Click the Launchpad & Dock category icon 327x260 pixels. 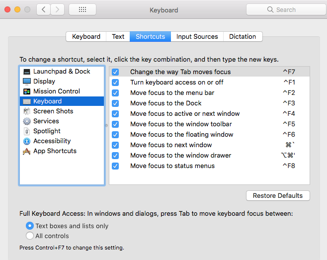[x=27, y=72]
